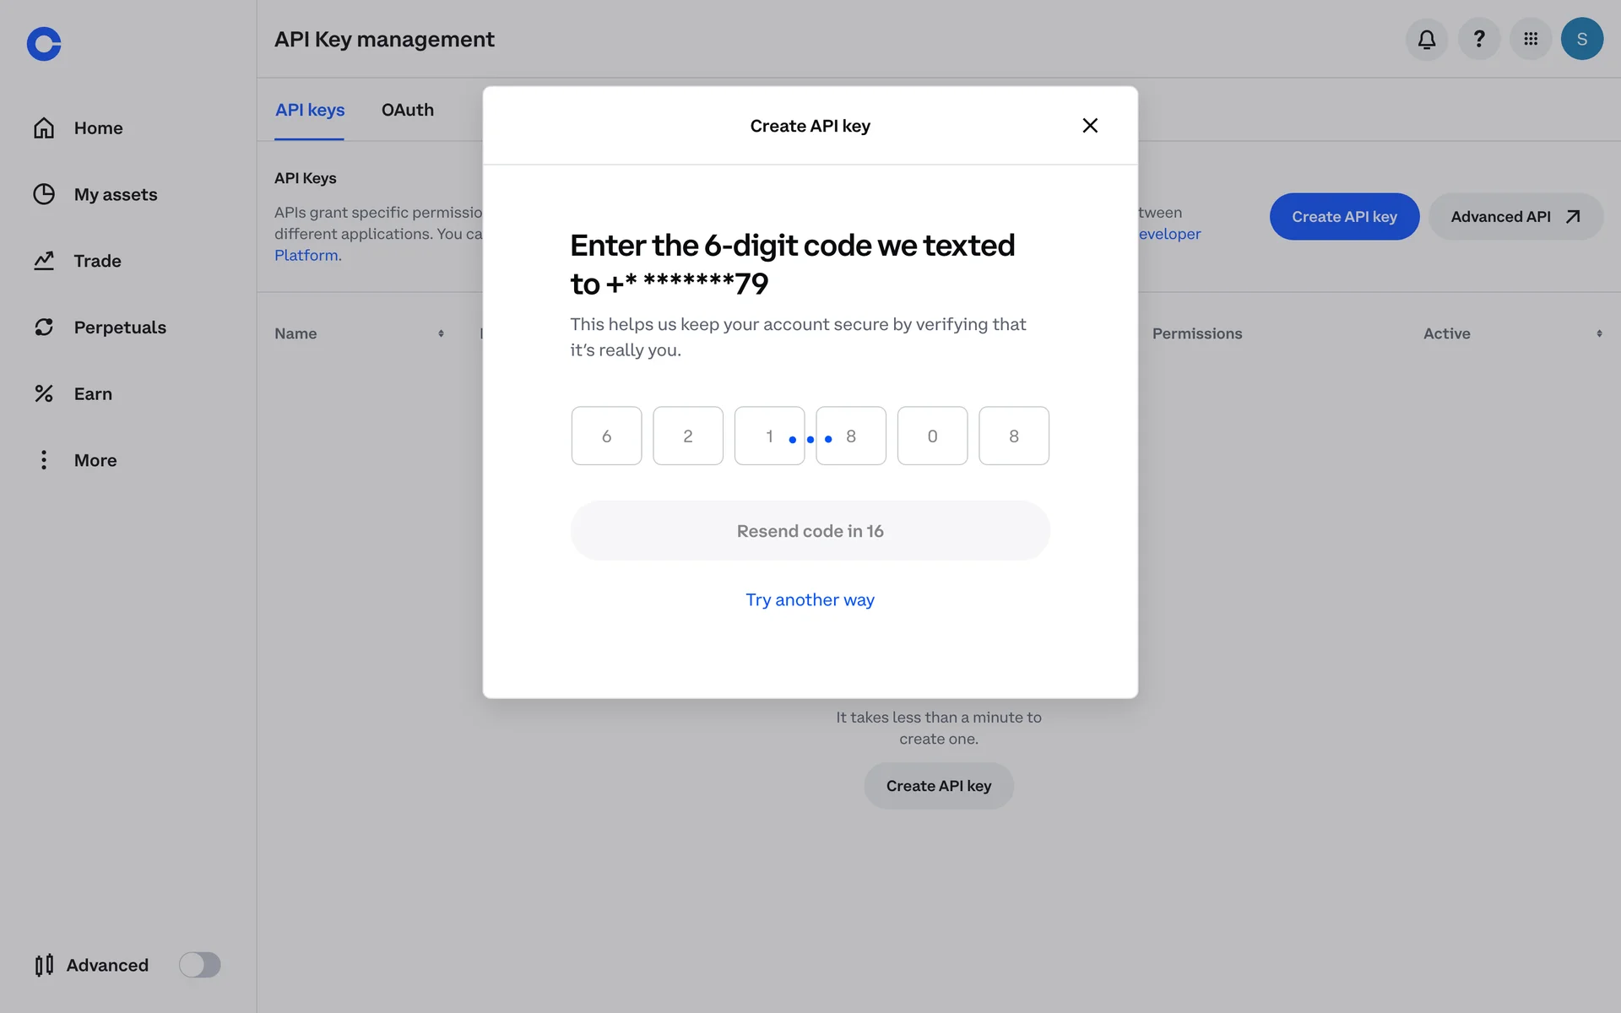Toggle the Advanced mode switch
1621x1013 pixels.
coord(200,965)
